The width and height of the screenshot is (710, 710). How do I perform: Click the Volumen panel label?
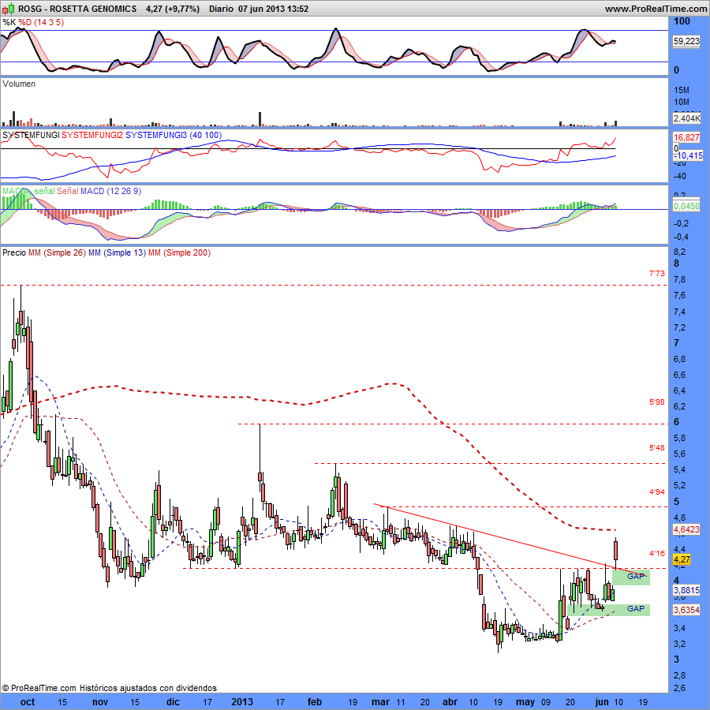(x=19, y=84)
